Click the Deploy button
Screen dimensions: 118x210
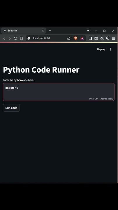pyautogui.click(x=101, y=49)
